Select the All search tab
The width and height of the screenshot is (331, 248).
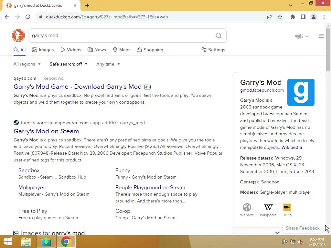(x=19, y=50)
